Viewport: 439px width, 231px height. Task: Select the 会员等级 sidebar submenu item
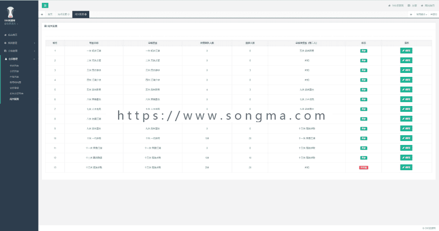(14, 88)
